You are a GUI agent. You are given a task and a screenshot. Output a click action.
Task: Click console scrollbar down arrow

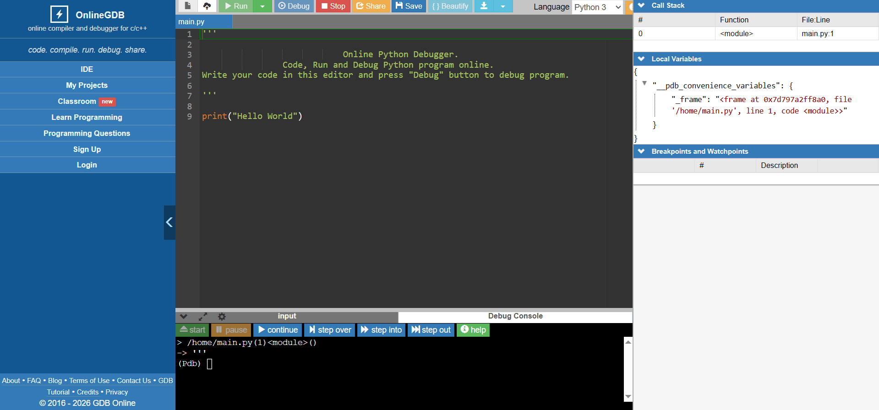628,397
